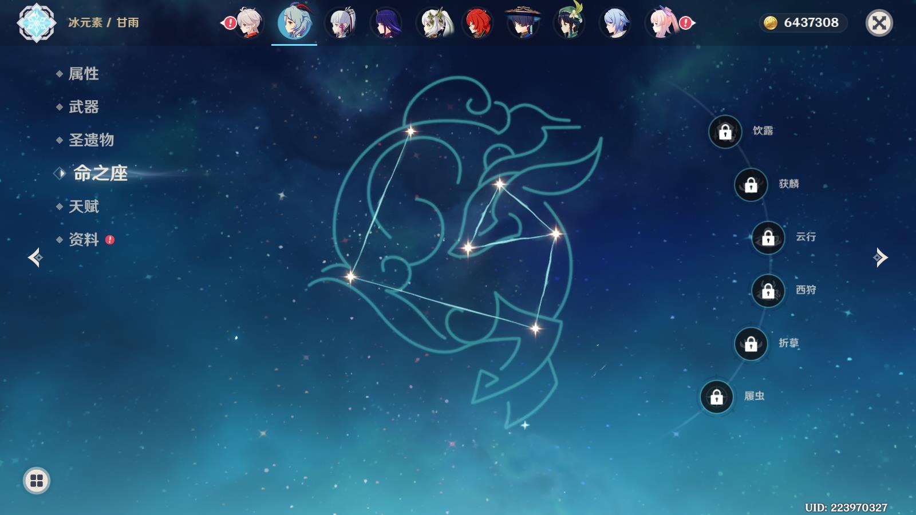The width and height of the screenshot is (916, 515).
Task: Click the 履虫 constellation label
Action: pyautogui.click(x=754, y=396)
